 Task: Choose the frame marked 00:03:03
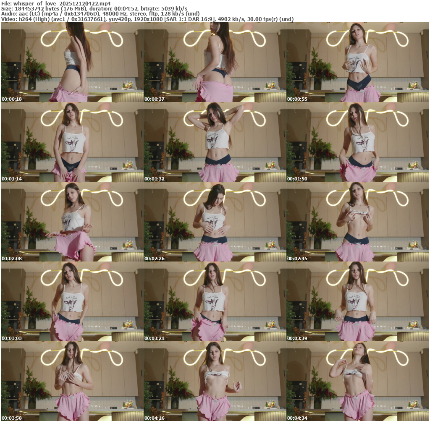(72, 301)
